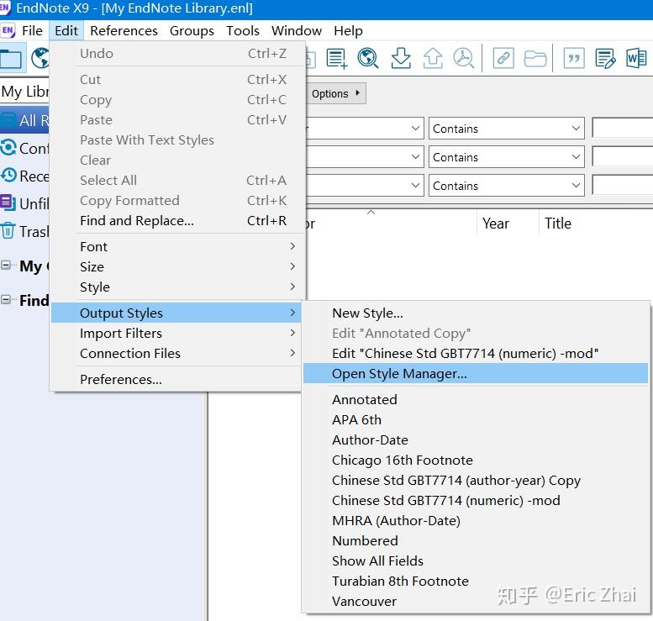Open Preferences from Edit menu
Viewport: 653px width, 621px height.
[x=178, y=380]
